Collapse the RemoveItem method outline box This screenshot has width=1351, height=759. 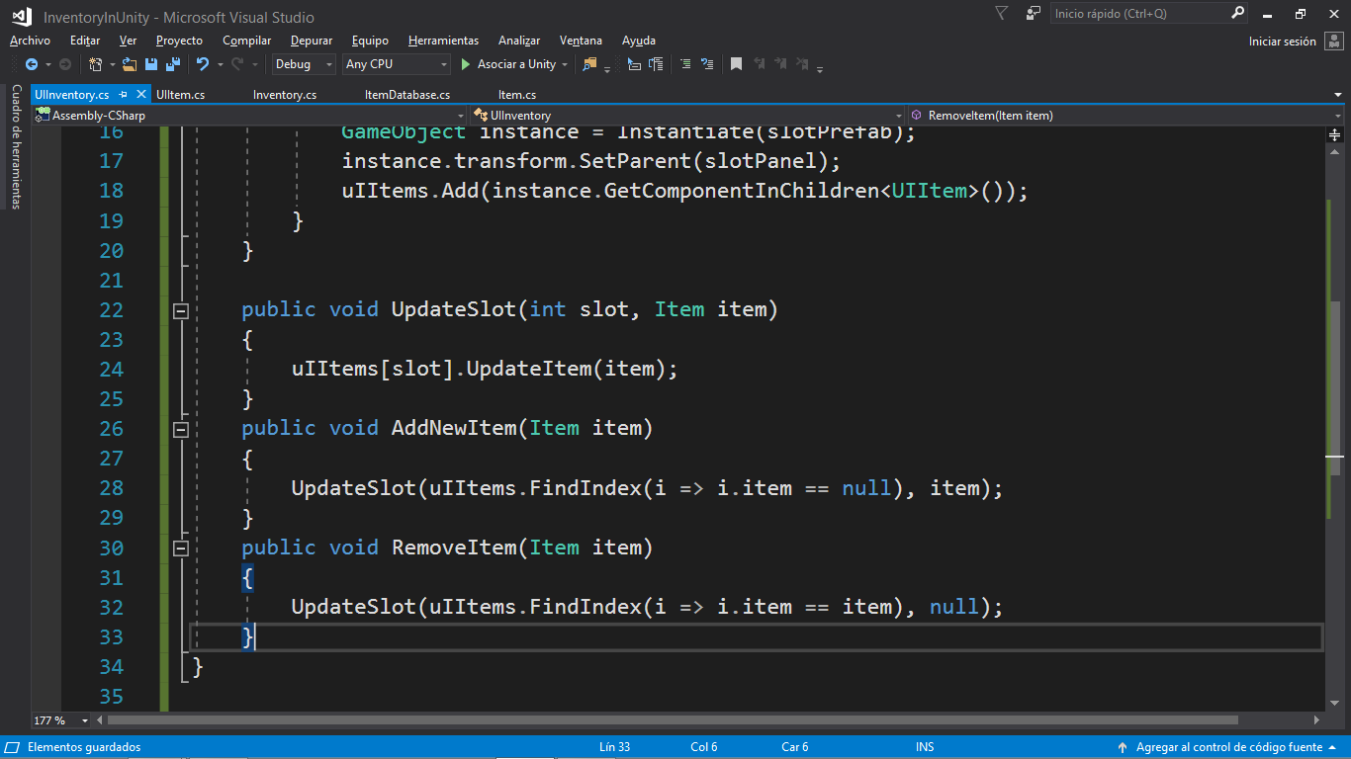(x=181, y=548)
